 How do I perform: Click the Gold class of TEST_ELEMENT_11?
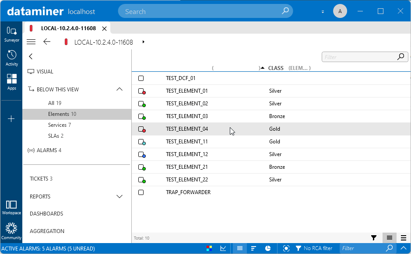(x=274, y=142)
